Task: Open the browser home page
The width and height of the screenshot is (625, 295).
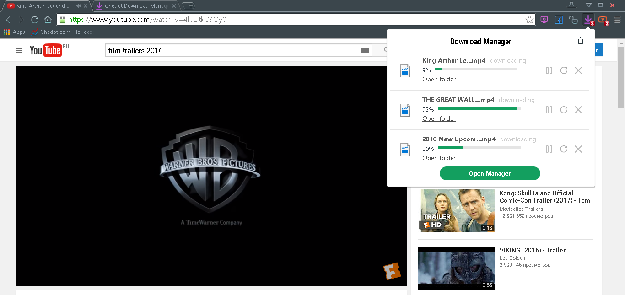Action: click(48, 20)
